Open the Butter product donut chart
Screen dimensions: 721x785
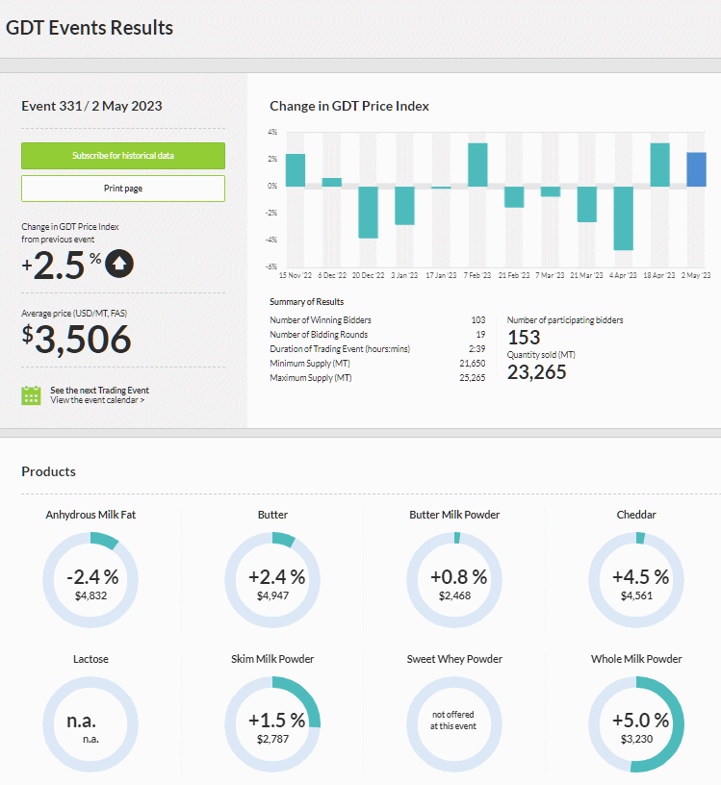coord(272,580)
